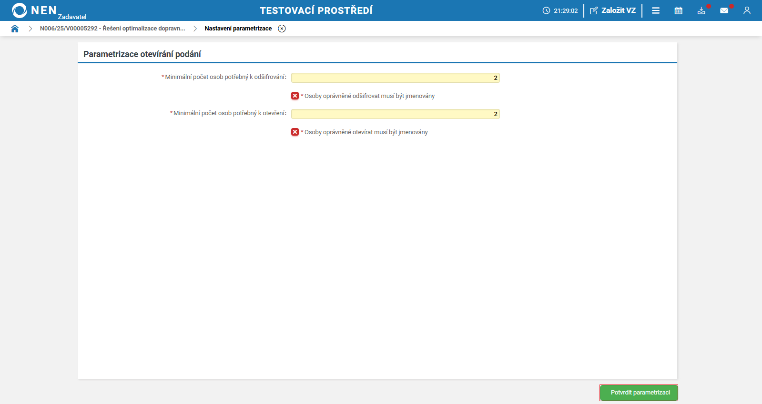Open the N006/25/V00005292 breadcrumb item

pos(112,29)
